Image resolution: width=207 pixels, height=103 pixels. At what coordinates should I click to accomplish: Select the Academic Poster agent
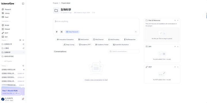(x=102, y=45)
